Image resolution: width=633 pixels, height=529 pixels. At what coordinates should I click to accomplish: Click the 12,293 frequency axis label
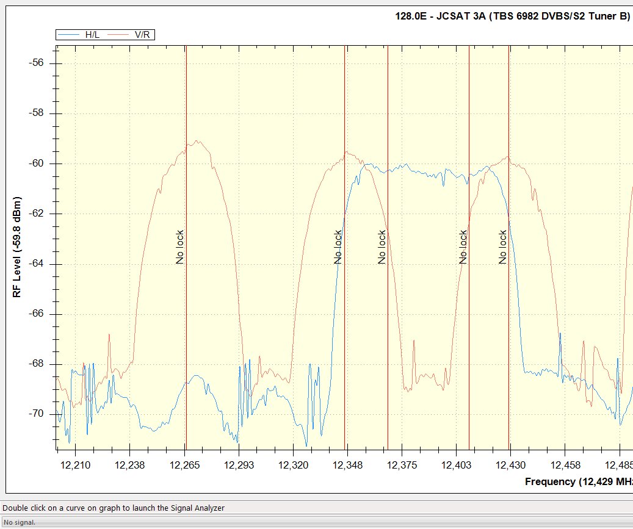(x=239, y=466)
